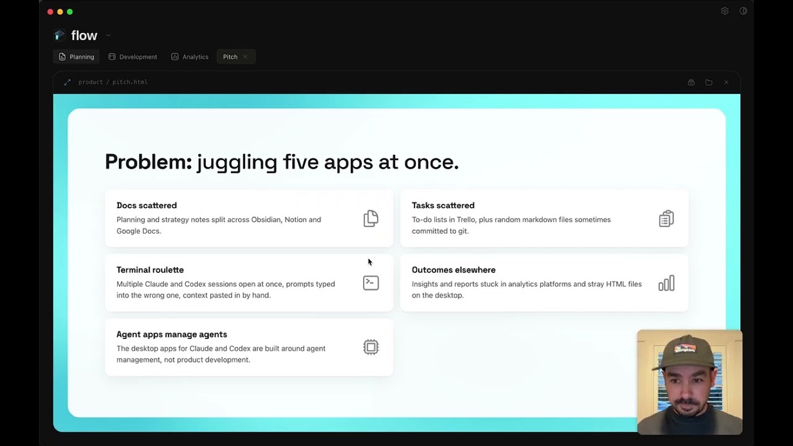Viewport: 793px width, 446px height.
Task: Open the folder icon in file header
Action: [709, 82]
